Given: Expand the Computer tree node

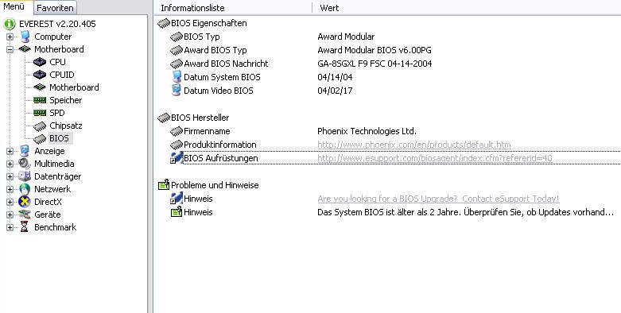Looking at the screenshot, I should click(x=10, y=37).
